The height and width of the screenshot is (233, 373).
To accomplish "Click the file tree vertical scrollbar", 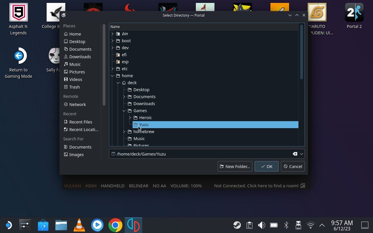I will point(302,52).
